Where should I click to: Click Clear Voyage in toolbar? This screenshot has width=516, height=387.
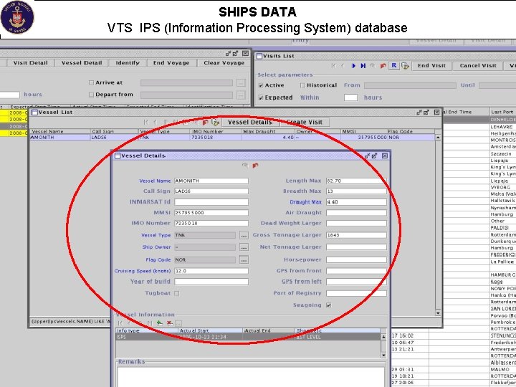pos(224,63)
